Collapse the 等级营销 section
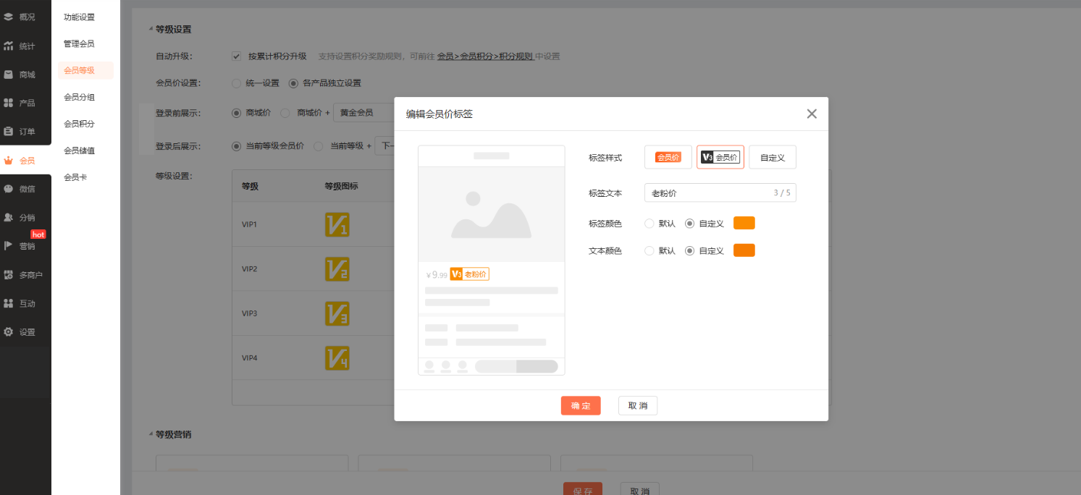The height and width of the screenshot is (495, 1081). (x=151, y=434)
